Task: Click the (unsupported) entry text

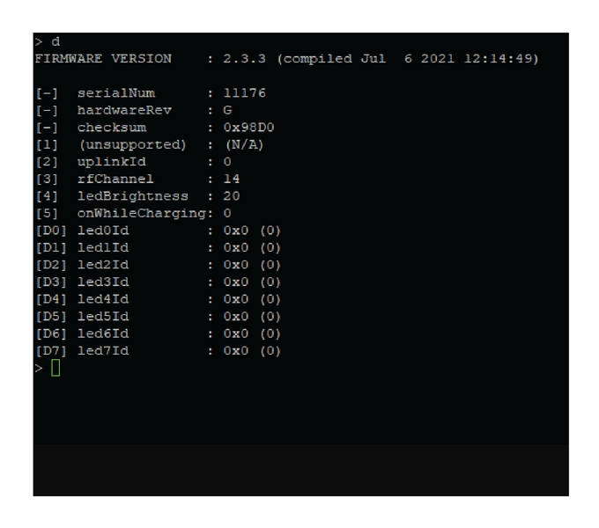Action: [132, 145]
